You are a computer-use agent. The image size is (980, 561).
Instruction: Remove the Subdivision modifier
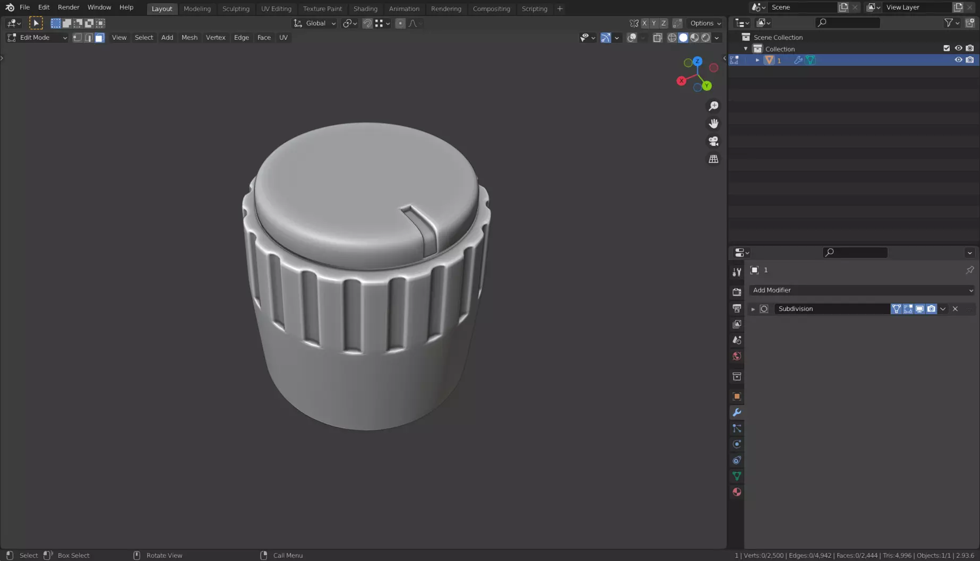point(956,309)
